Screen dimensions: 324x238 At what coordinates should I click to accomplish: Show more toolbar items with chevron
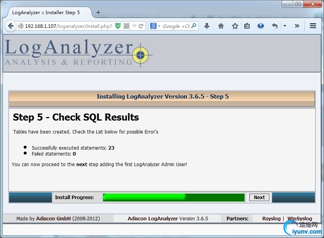click(297, 26)
